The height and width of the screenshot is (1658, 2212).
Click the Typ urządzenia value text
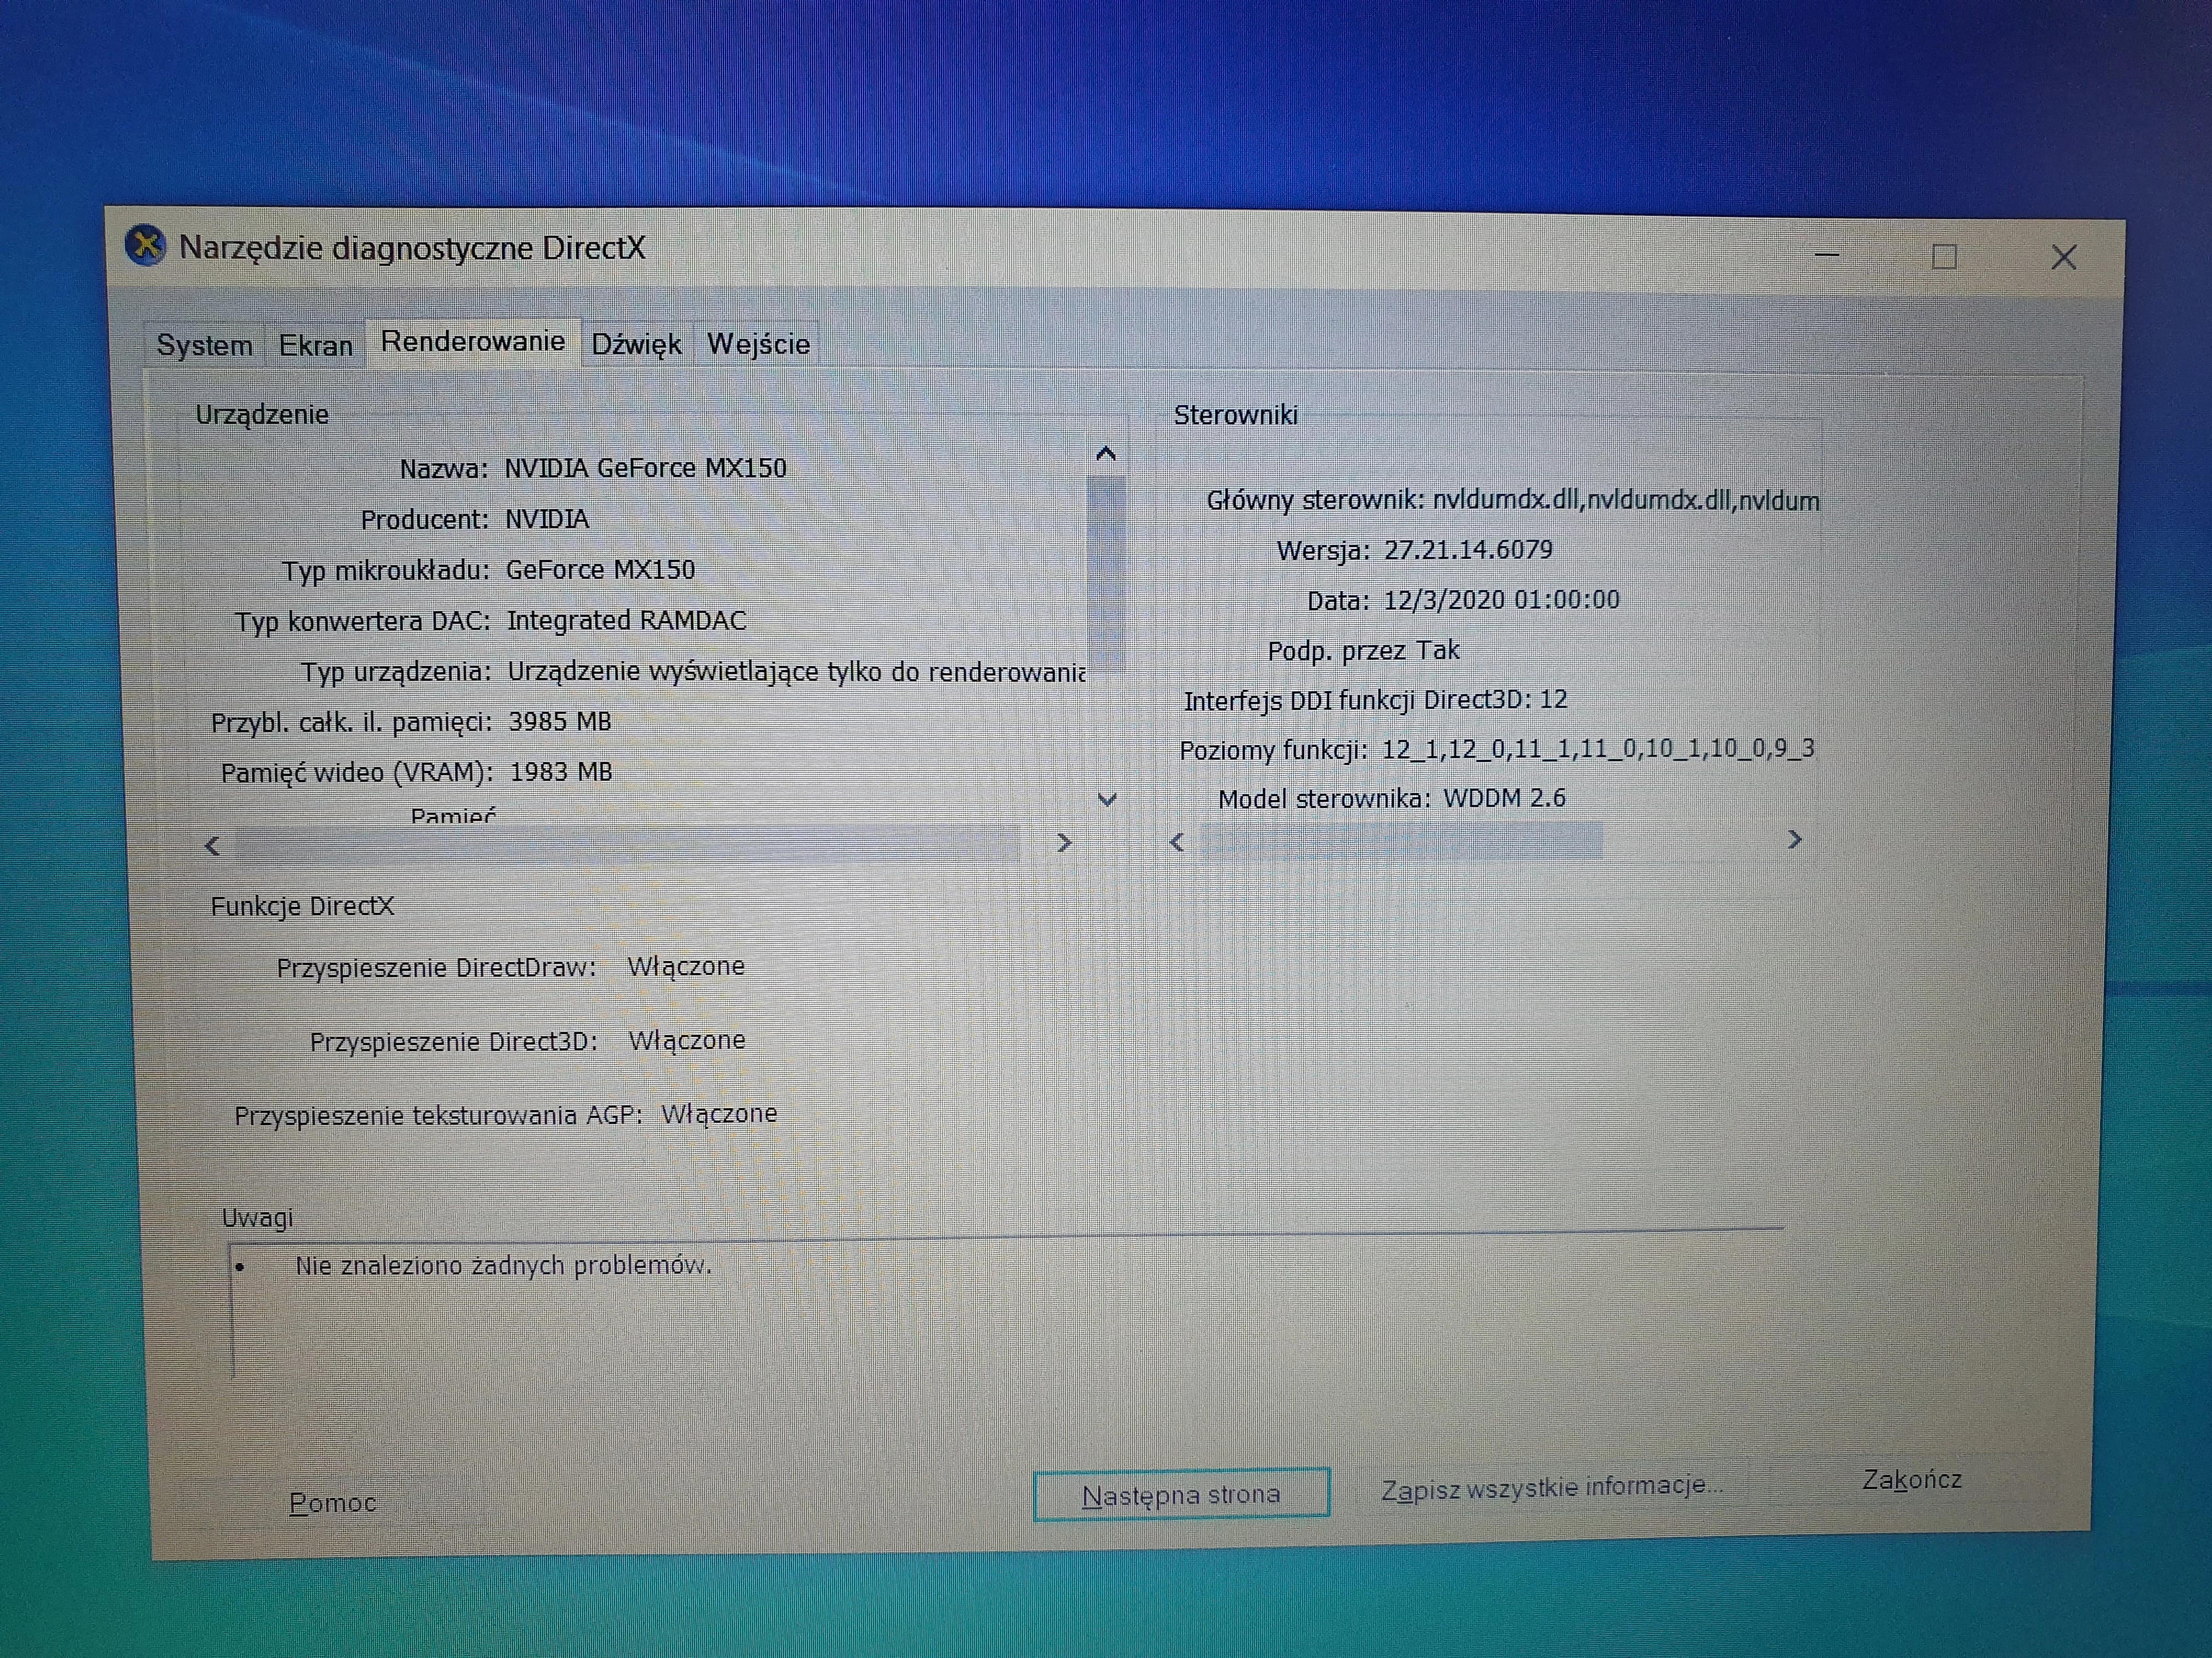(x=796, y=672)
